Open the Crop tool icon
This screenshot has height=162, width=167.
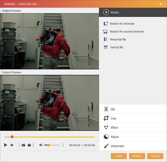(106, 118)
